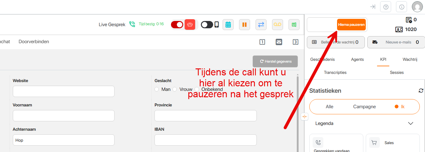The image size is (425, 152).
Task: Click the mobile phone icon
Action: coord(216,25)
